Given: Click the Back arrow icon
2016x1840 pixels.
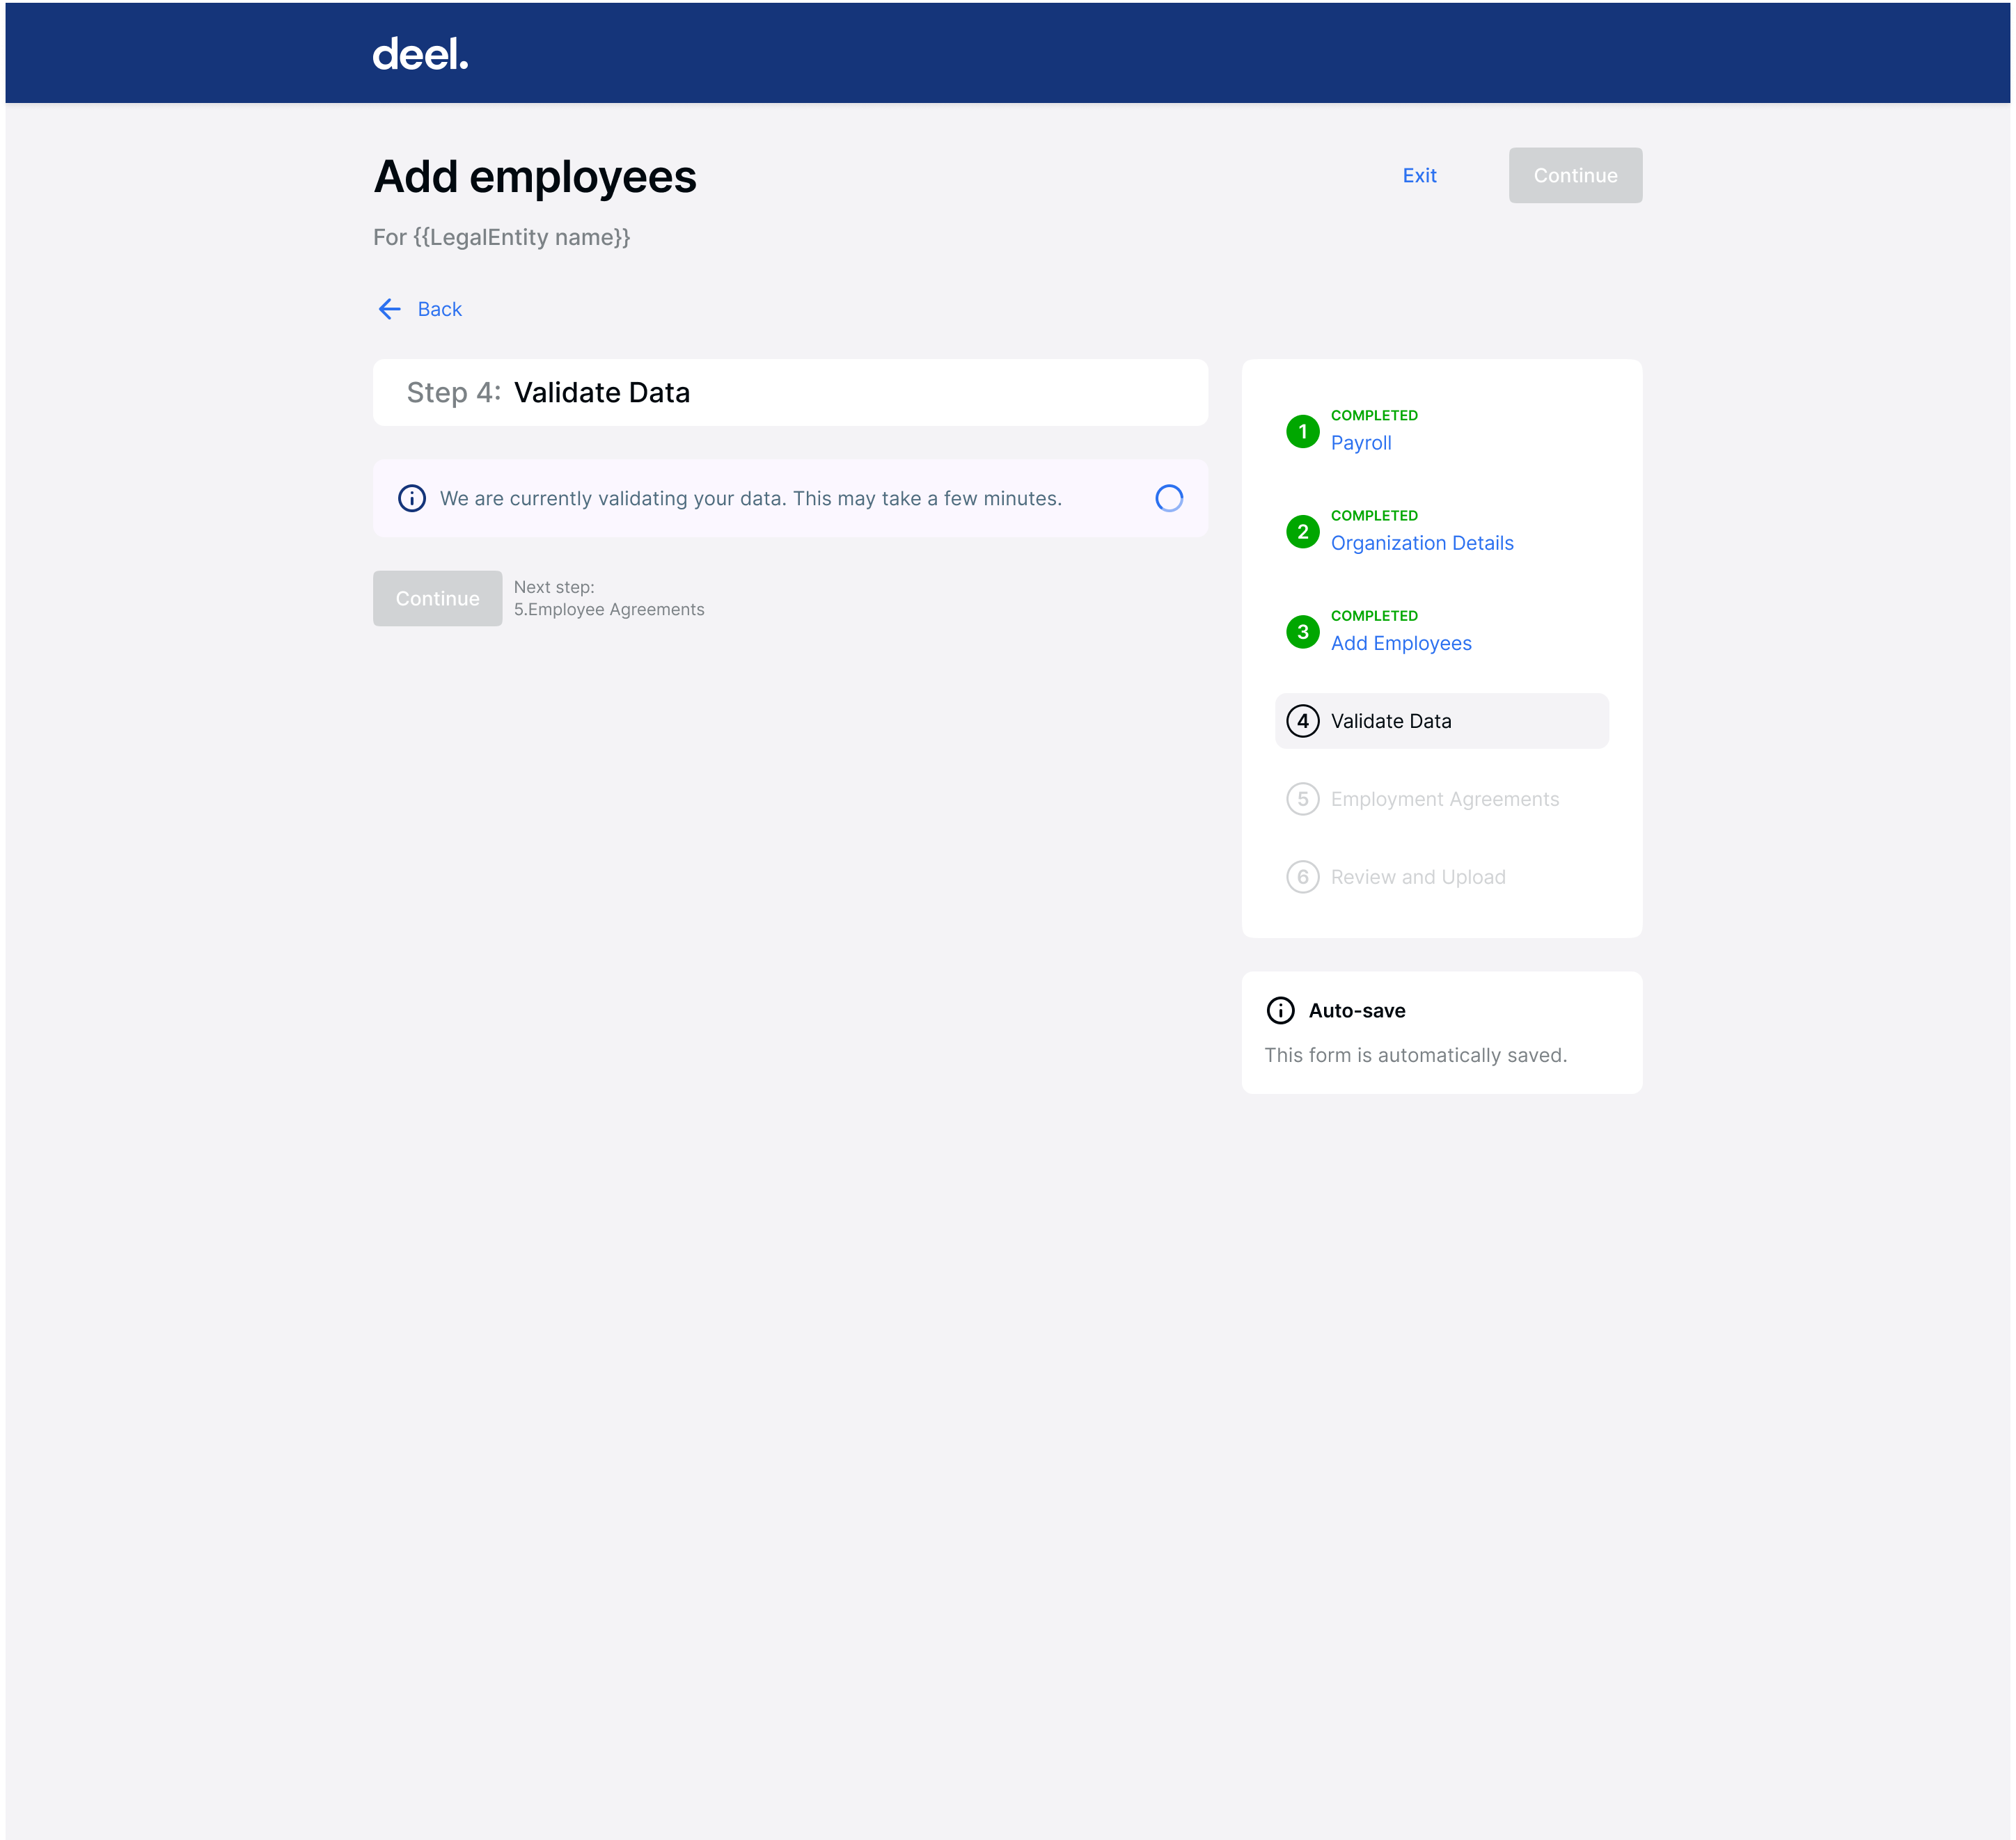Looking at the screenshot, I should click(x=390, y=309).
